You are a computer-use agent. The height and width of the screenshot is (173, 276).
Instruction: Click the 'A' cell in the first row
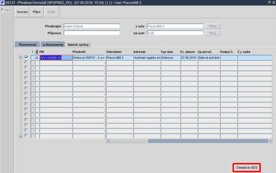click(37, 58)
